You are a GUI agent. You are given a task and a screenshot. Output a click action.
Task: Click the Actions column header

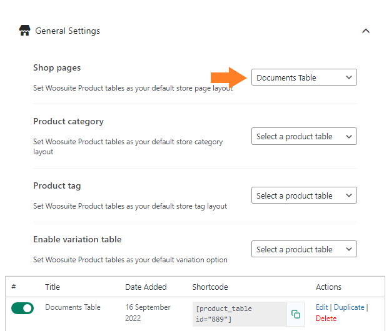click(x=328, y=287)
